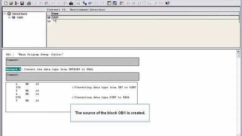Click the context Help arrow icon

tap(168, 3)
